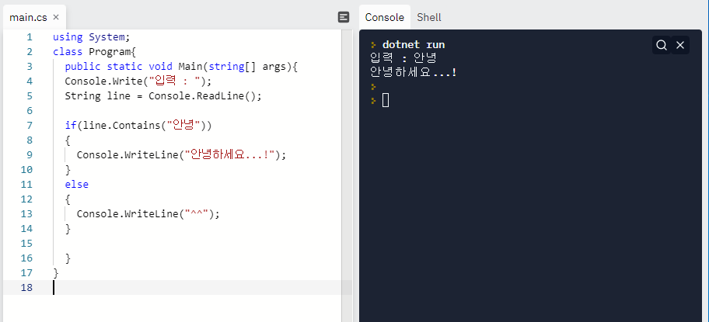The image size is (709, 322).
Task: Click 'dotnet run' command in console
Action: point(414,45)
